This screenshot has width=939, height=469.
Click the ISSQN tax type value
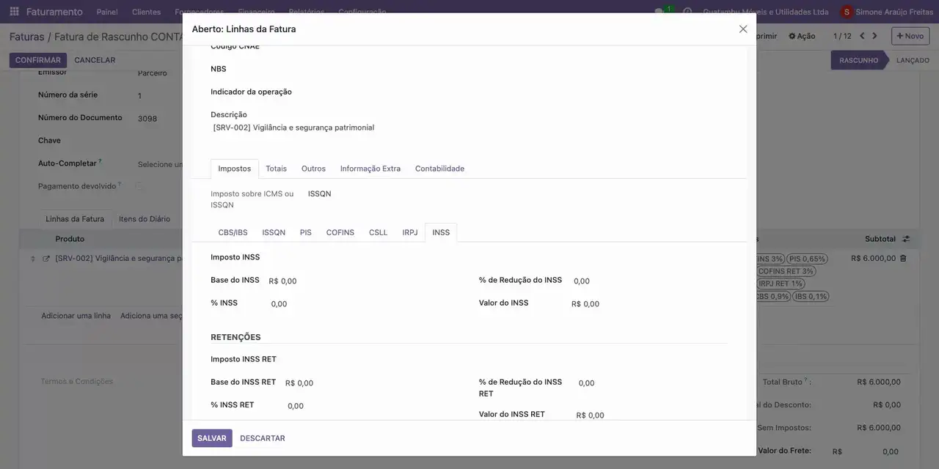320,193
